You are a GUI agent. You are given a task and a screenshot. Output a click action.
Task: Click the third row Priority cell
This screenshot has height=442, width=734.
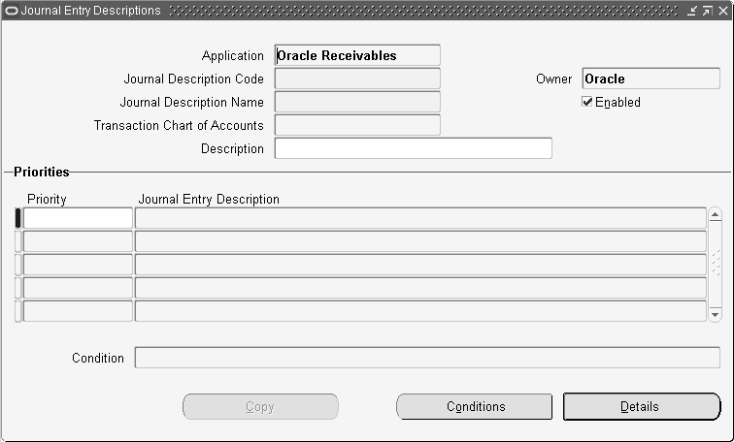(x=78, y=265)
